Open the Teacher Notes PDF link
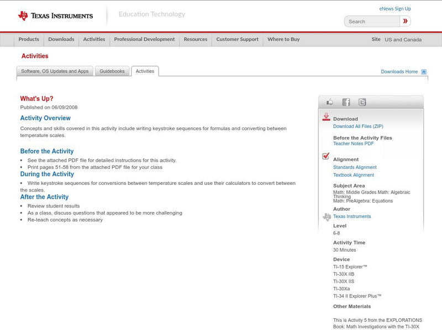 pyautogui.click(x=353, y=143)
